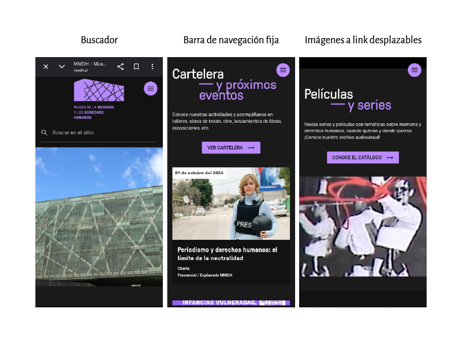Open the journalist event photo card
This screenshot has width=462, height=346.
coord(231,204)
